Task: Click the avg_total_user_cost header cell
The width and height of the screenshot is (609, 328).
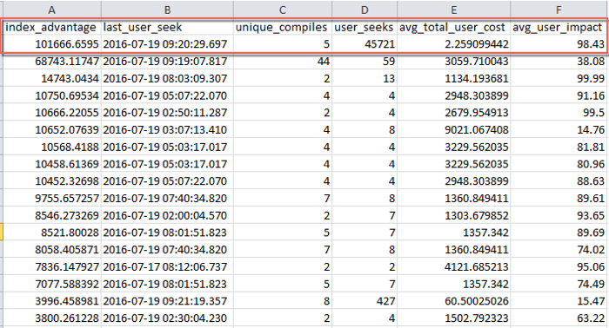Action: [x=453, y=27]
